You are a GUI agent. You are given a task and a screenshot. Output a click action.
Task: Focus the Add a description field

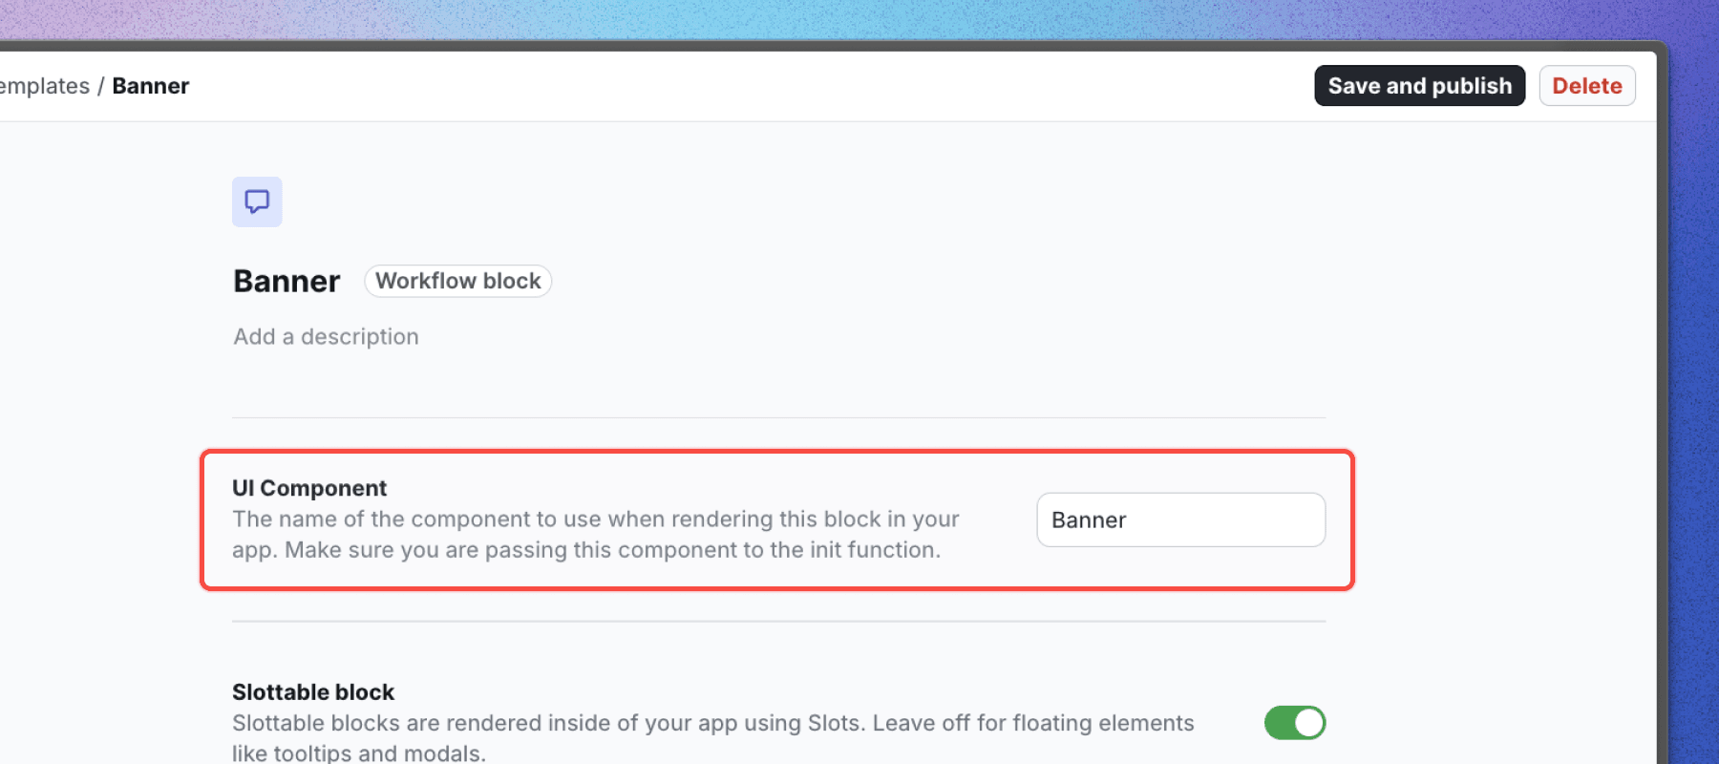pos(327,337)
